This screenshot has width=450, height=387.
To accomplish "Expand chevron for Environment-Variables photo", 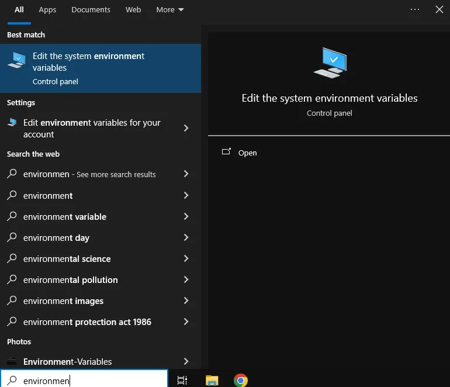I will point(186,361).
